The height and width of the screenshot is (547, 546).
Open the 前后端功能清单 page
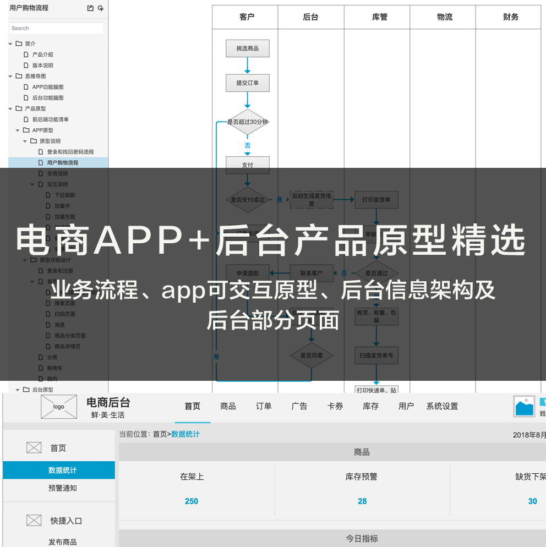click(50, 119)
